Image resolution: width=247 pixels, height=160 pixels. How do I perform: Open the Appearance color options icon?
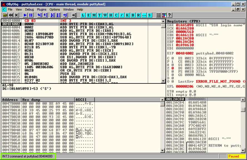click(164, 15)
